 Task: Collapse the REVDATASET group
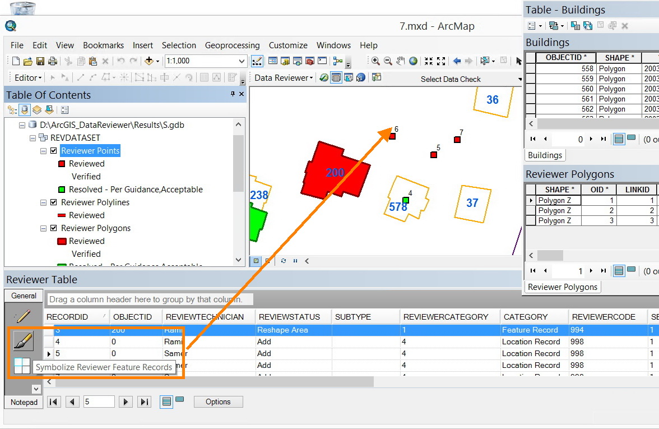(33, 138)
